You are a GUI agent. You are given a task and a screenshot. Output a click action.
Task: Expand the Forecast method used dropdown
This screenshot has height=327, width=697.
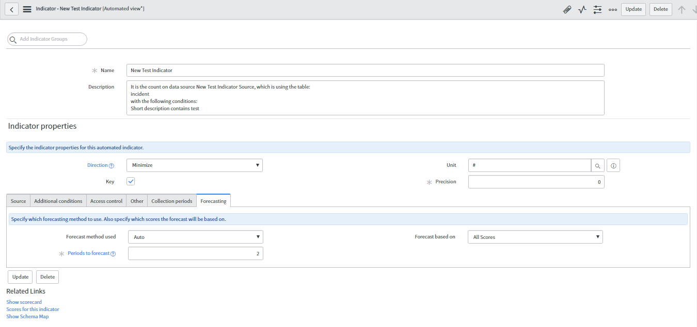coord(196,237)
